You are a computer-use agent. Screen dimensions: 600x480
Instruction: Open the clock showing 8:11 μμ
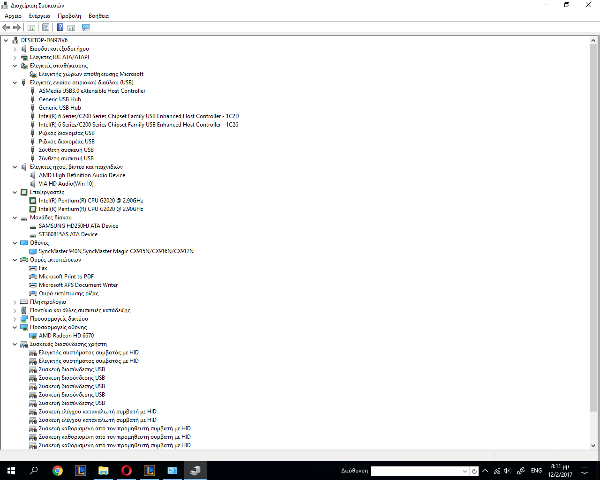tap(560, 471)
